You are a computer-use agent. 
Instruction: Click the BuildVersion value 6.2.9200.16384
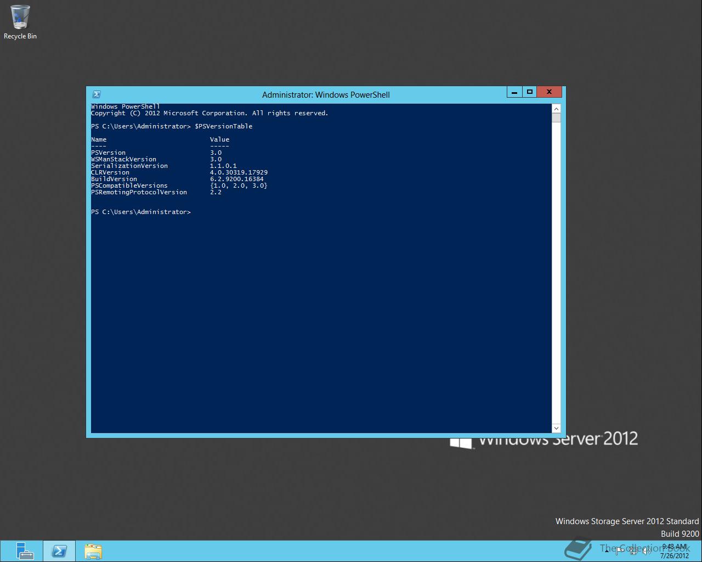237,179
